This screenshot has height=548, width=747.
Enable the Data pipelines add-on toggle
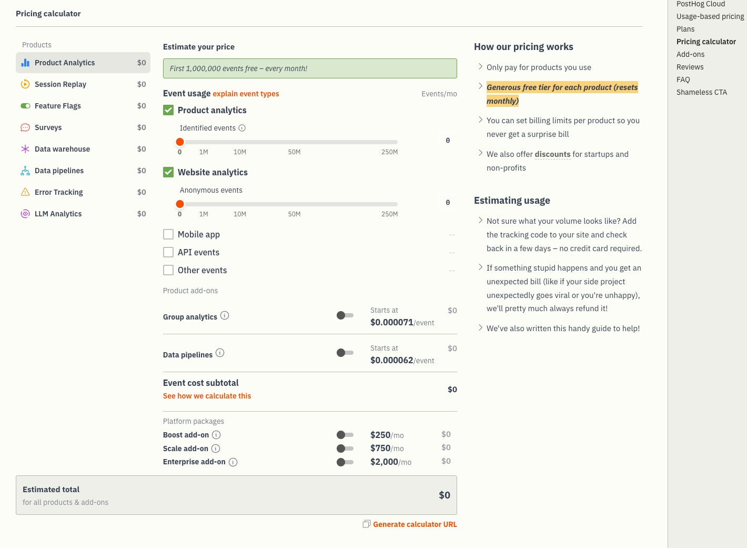click(345, 353)
